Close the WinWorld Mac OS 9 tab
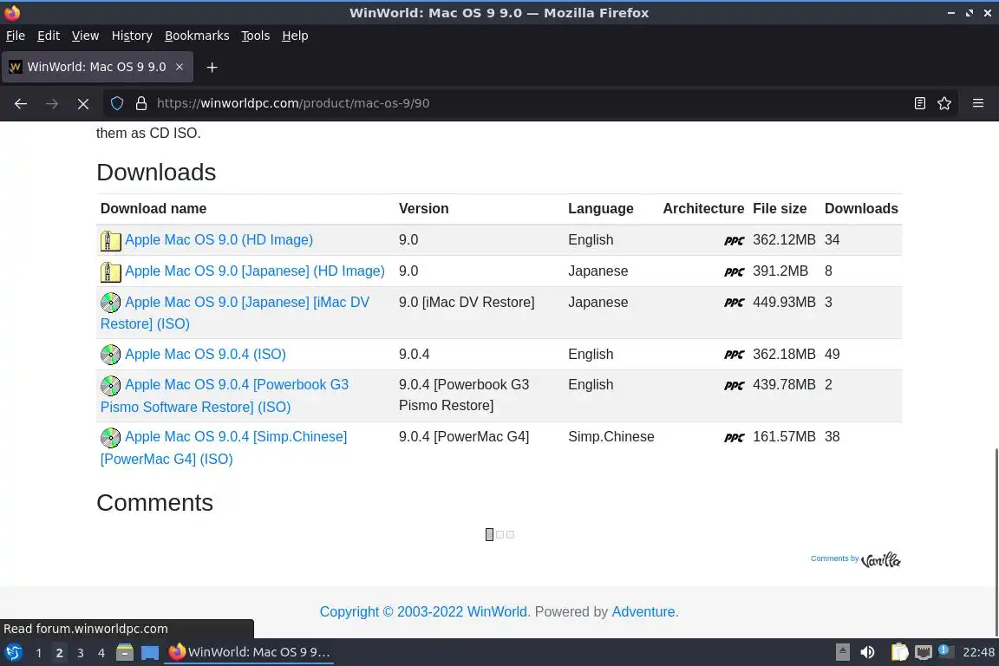This screenshot has height=666, width=999. [180, 67]
